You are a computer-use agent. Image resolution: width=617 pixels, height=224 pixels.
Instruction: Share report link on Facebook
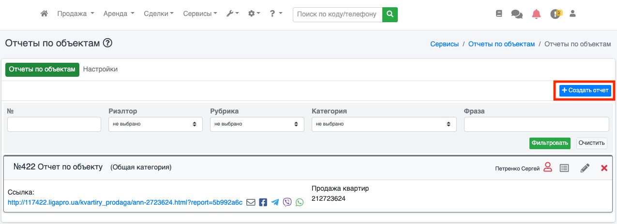pos(263,202)
